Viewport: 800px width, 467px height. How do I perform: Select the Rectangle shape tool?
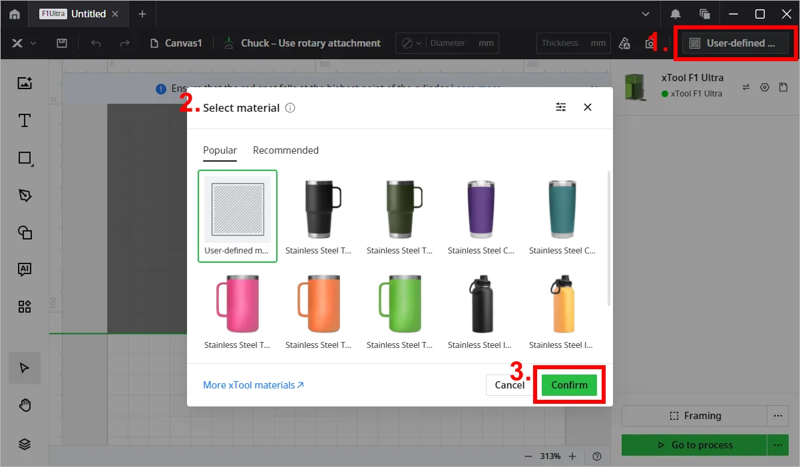coord(25,158)
